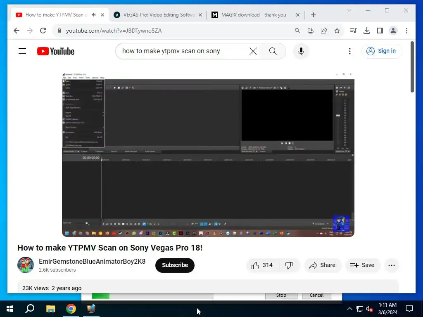Click the YouTube URL in address bar
The image size is (423, 317).
click(x=114, y=31)
